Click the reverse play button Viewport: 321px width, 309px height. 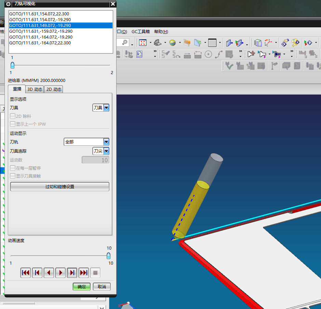tap(49, 272)
